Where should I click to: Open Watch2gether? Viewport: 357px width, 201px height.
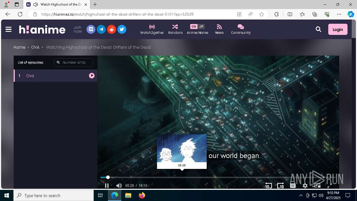coord(152,29)
